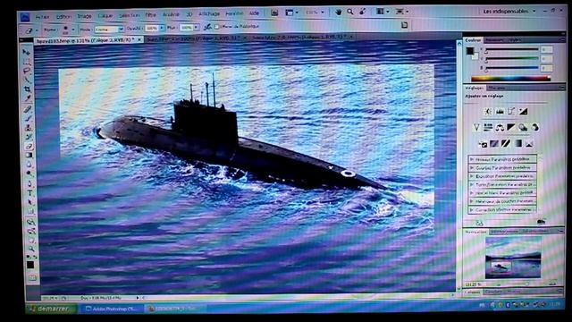Open the Edition menu
Viewport: 572px width, 322px height.
(x=63, y=17)
